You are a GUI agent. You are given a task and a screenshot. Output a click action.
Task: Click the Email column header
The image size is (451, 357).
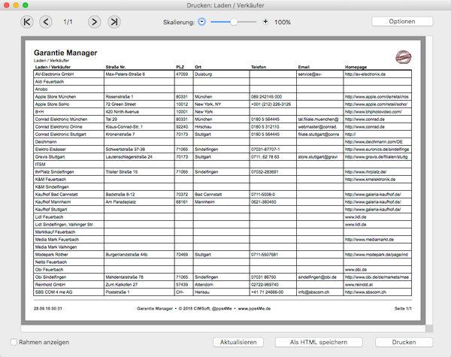(x=304, y=67)
